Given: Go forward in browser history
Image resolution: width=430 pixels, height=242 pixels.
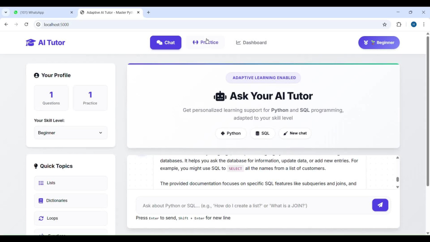Looking at the screenshot, I should (x=16, y=25).
